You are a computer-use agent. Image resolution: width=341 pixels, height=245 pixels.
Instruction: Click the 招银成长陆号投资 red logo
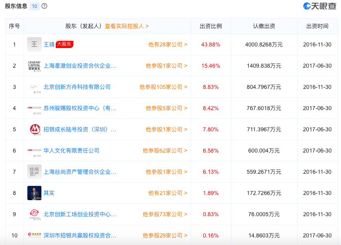(34, 129)
